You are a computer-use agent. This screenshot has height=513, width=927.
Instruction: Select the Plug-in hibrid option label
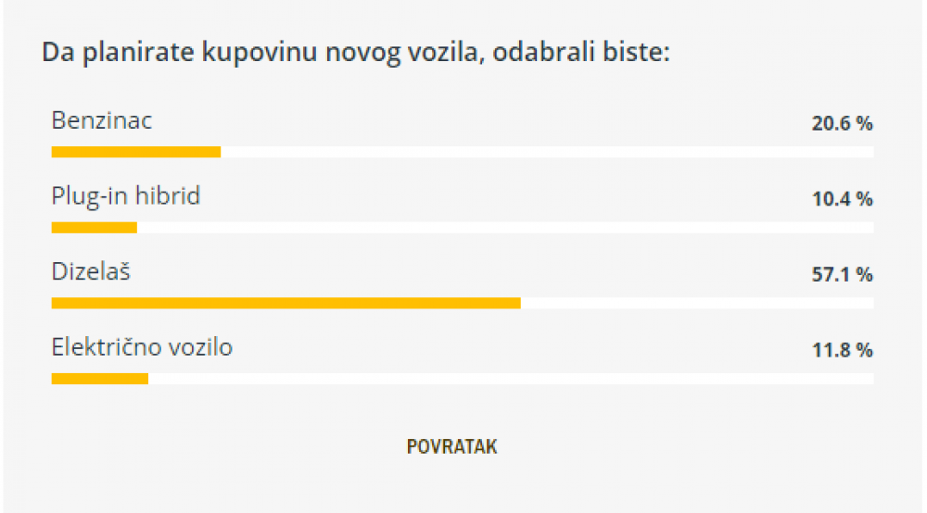(126, 196)
